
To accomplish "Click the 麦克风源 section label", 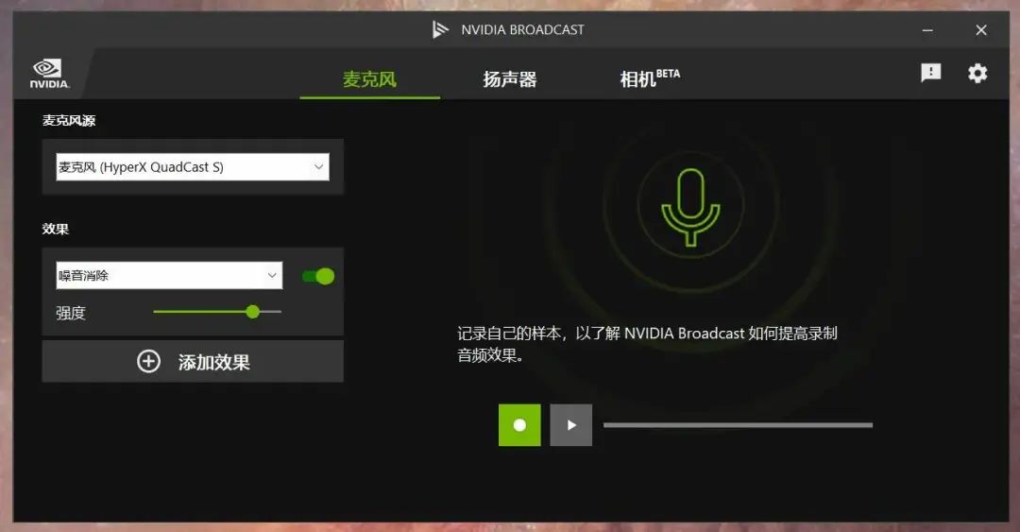I will click(x=69, y=120).
